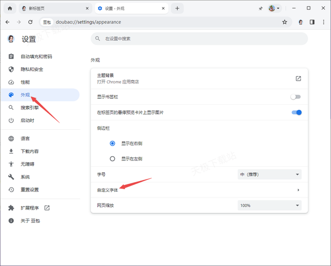Open the side panel icon in toolbar
This screenshot has height=266, width=331.
(x=312, y=22)
